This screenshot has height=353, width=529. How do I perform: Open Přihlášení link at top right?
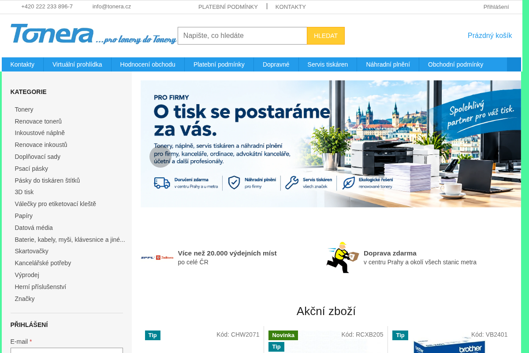tap(496, 7)
